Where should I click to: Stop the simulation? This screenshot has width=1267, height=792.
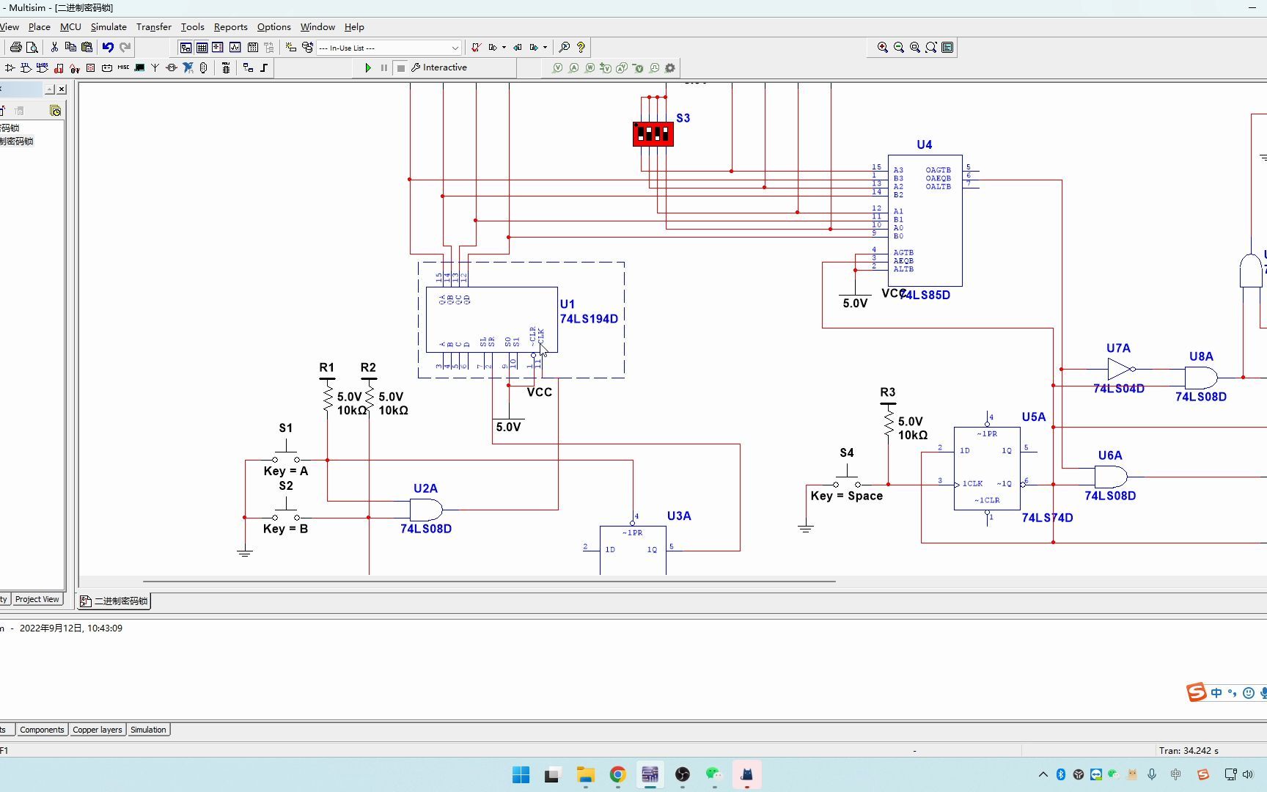400,67
